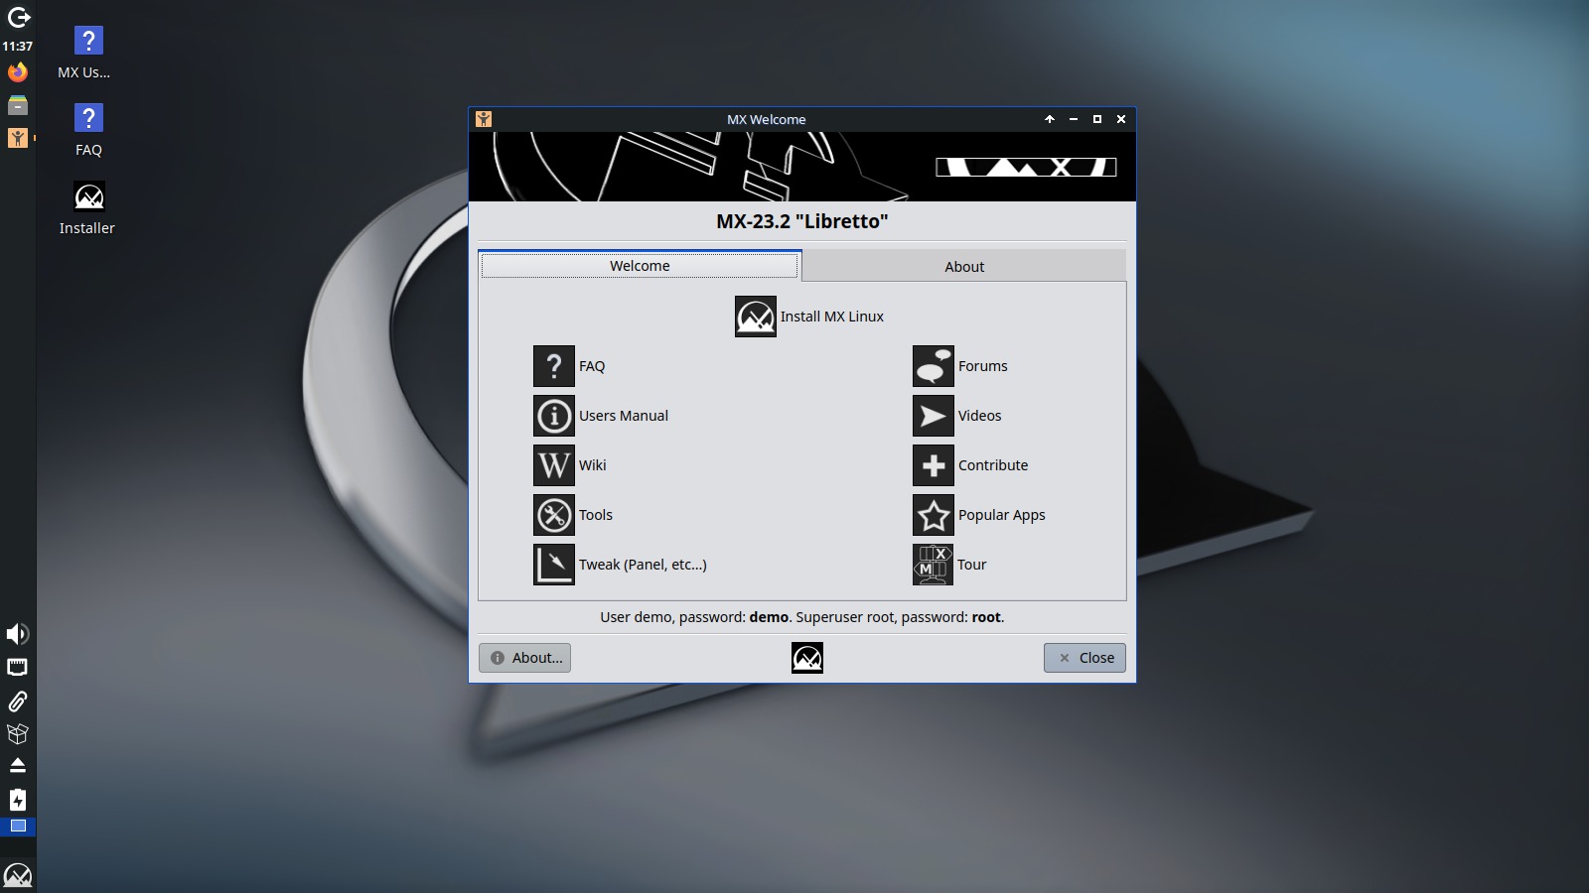Click the Contribute plus icon
The width and height of the screenshot is (1589, 893).
point(934,465)
